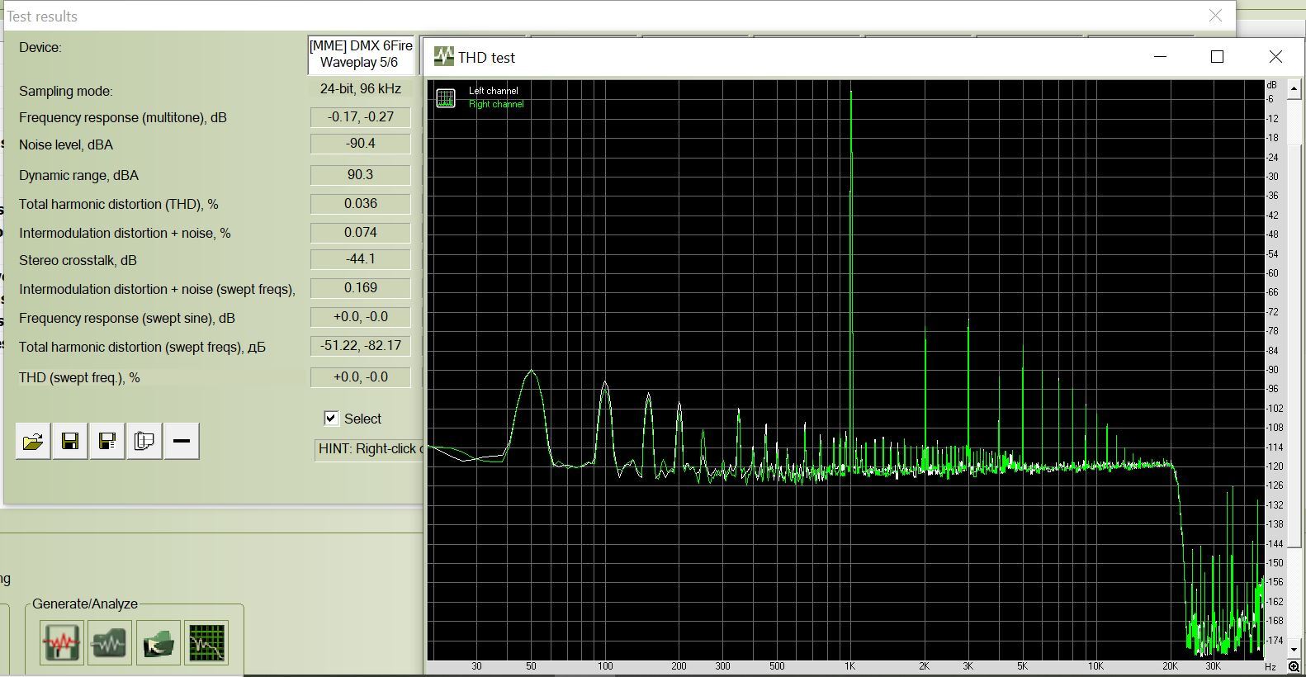Open spectrum analyzer green grid icon
The height and width of the screenshot is (677, 1306).
pyautogui.click(x=206, y=642)
